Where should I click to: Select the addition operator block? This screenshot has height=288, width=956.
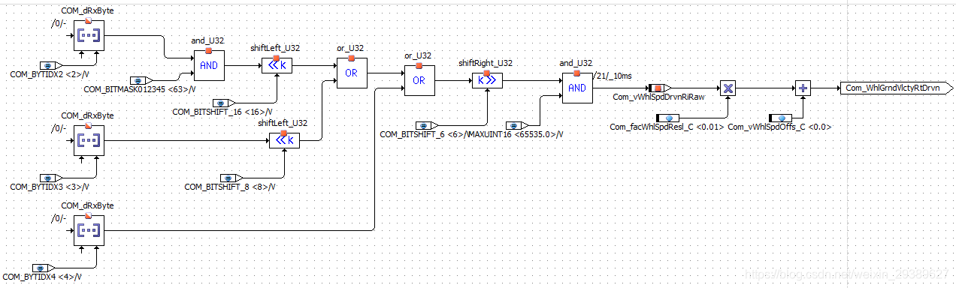click(803, 88)
